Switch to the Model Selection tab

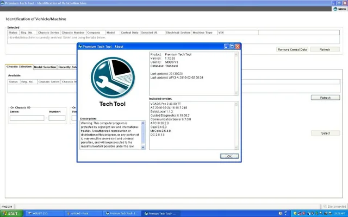45,67
